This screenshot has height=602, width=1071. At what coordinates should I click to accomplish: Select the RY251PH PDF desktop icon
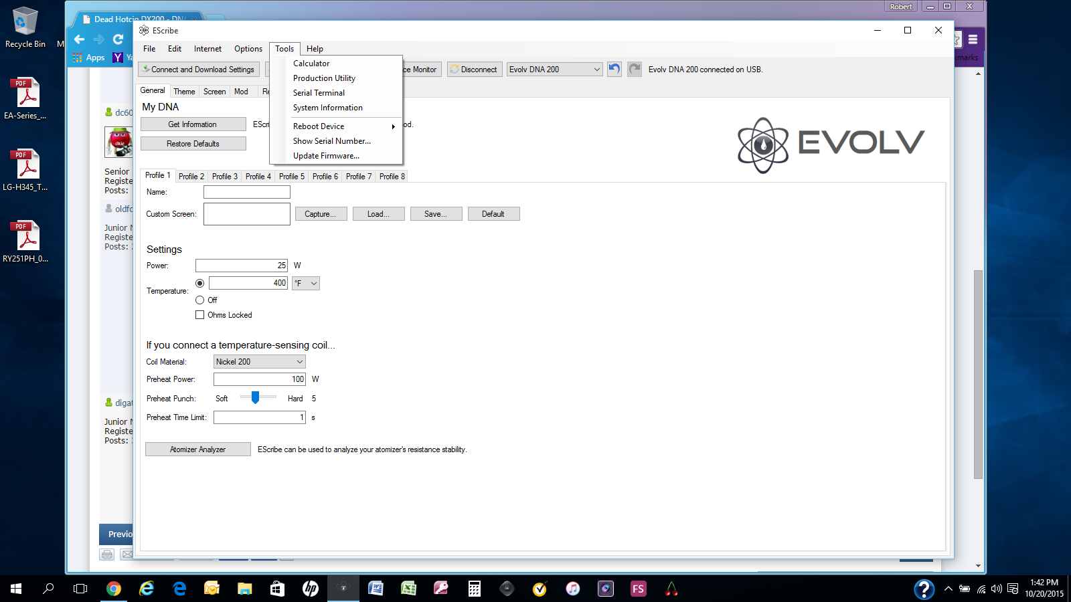point(25,242)
